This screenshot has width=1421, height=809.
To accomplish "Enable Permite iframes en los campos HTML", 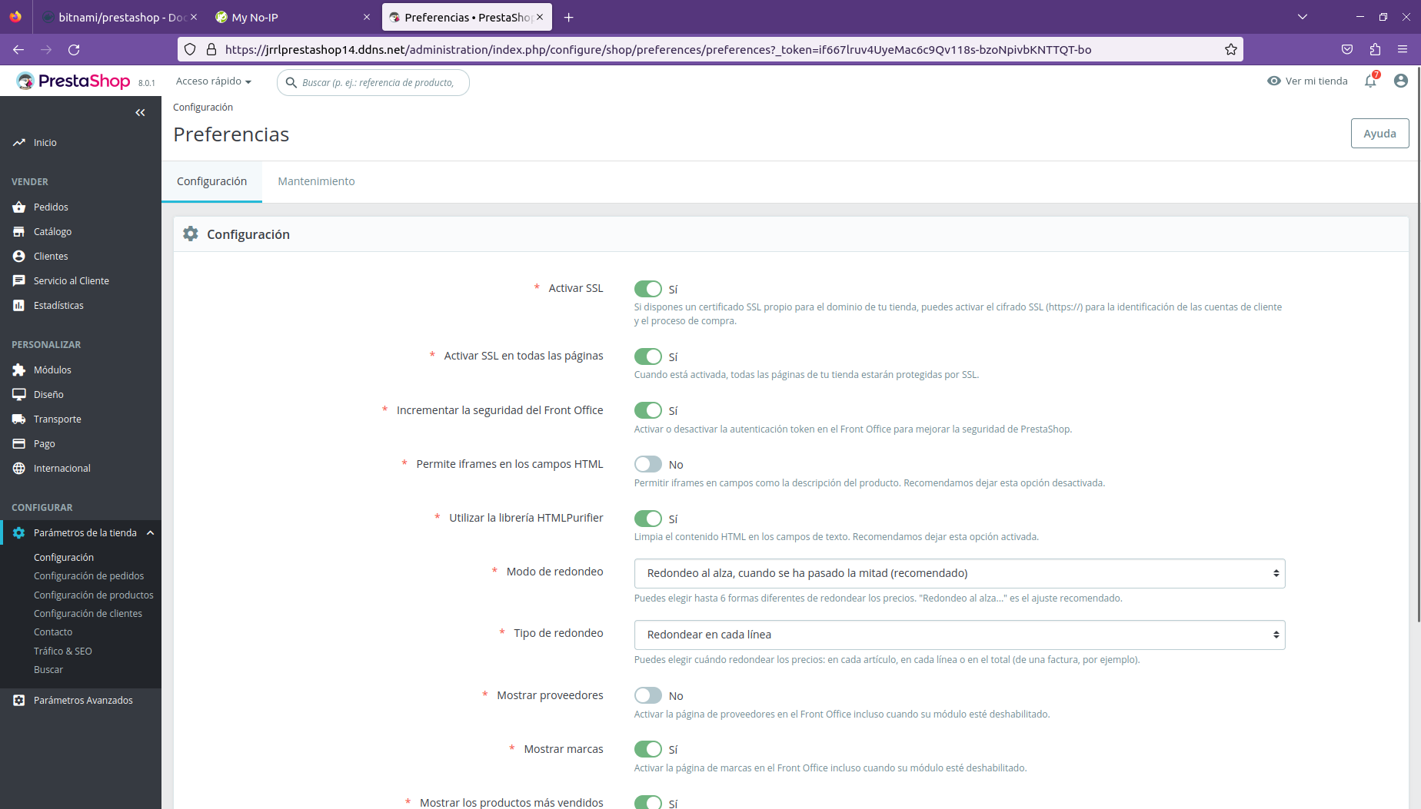I will coord(648,464).
